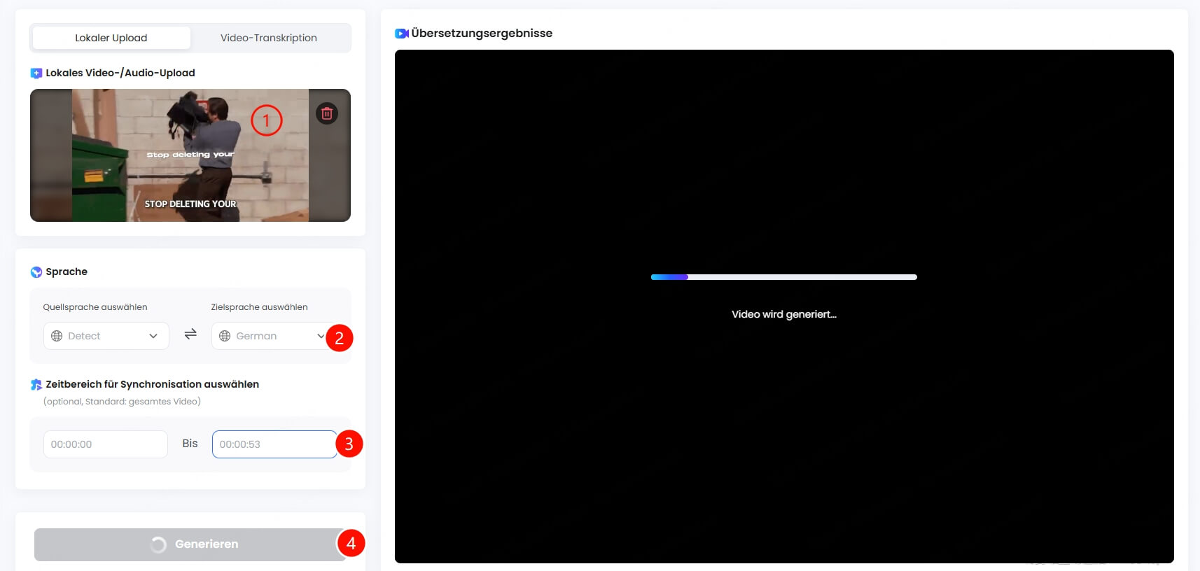The width and height of the screenshot is (1200, 571).
Task: Select the uploaded video thumbnail preview
Action: tap(190, 155)
